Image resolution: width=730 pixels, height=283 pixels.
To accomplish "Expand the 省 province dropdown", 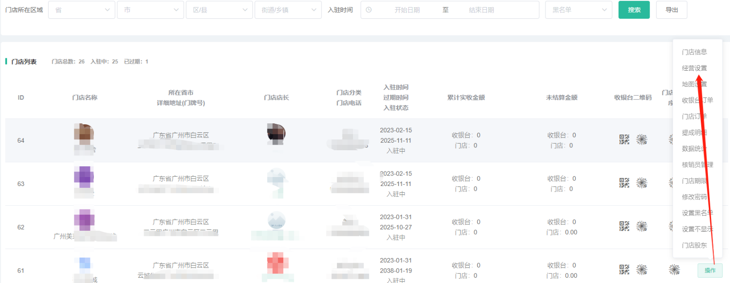I will coord(81,10).
